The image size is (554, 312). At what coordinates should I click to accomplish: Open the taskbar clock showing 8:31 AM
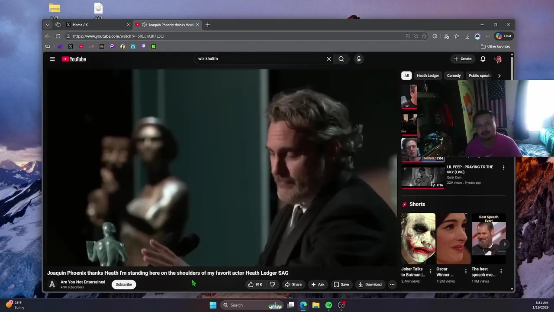pyautogui.click(x=541, y=305)
